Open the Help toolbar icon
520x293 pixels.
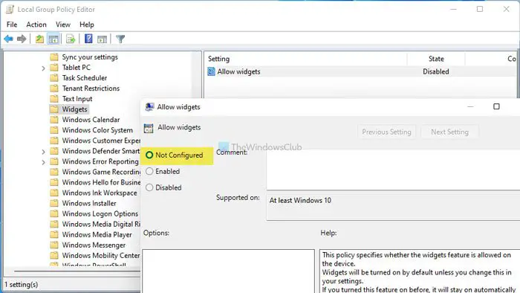point(88,39)
